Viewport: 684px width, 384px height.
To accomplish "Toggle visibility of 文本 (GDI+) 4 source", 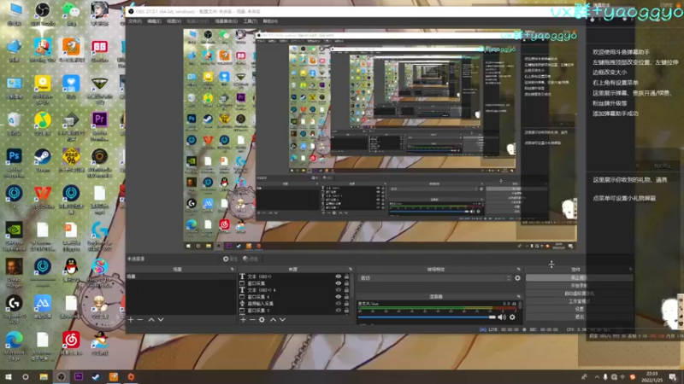I will pos(338,290).
